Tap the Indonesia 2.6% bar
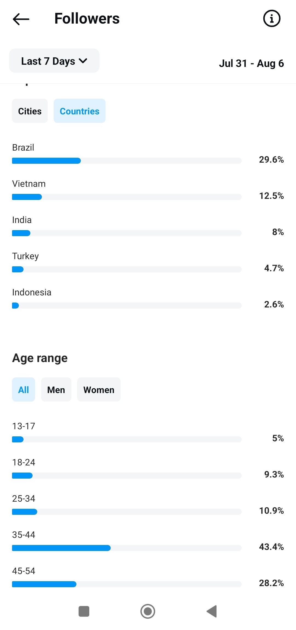This screenshot has width=296, height=630. [x=127, y=306]
